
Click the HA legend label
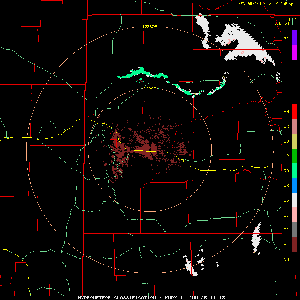(286, 111)
